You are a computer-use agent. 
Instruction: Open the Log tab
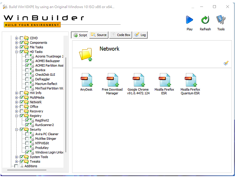point(140,35)
